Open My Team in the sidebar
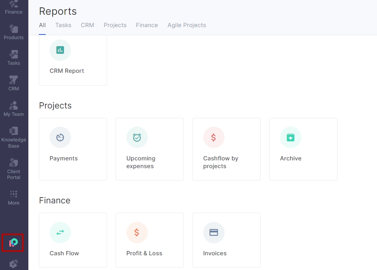The image size is (377, 270). point(14,109)
